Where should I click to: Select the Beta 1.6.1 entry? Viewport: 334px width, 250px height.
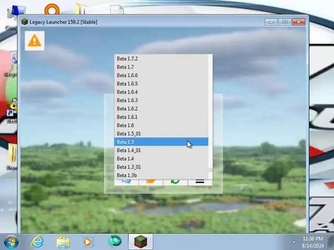(x=161, y=117)
